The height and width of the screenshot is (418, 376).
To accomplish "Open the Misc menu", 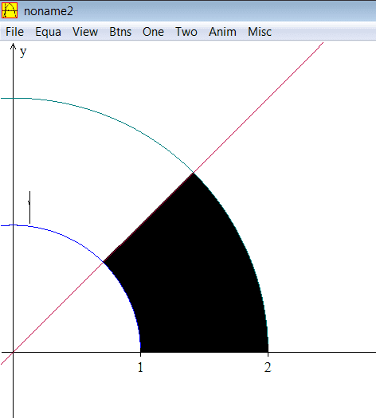I will pos(260,32).
